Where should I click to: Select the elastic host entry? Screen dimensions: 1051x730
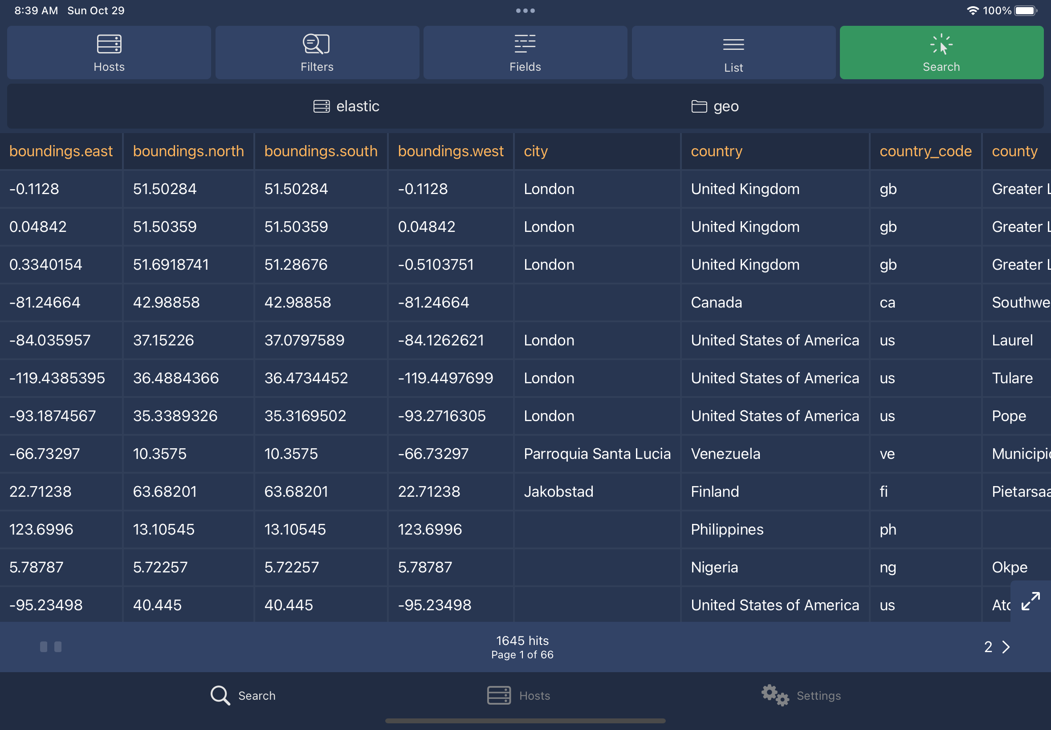pyautogui.click(x=346, y=106)
